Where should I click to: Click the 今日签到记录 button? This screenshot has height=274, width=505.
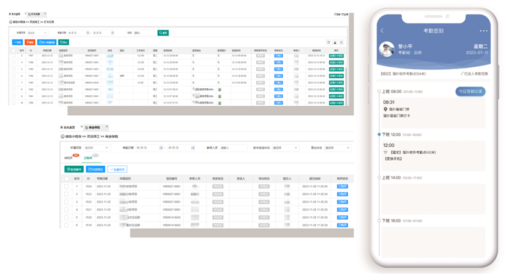click(470, 91)
